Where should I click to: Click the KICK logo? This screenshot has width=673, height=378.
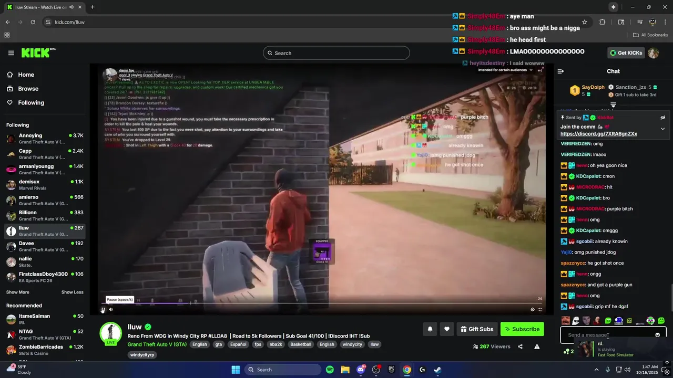click(38, 52)
